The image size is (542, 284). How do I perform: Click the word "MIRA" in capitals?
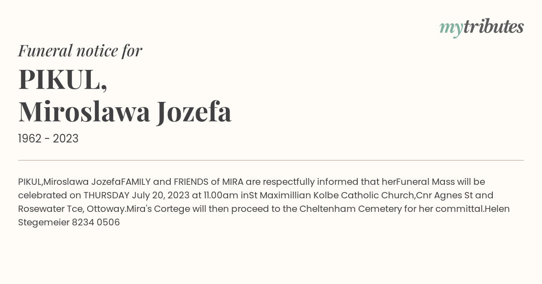coord(233,182)
